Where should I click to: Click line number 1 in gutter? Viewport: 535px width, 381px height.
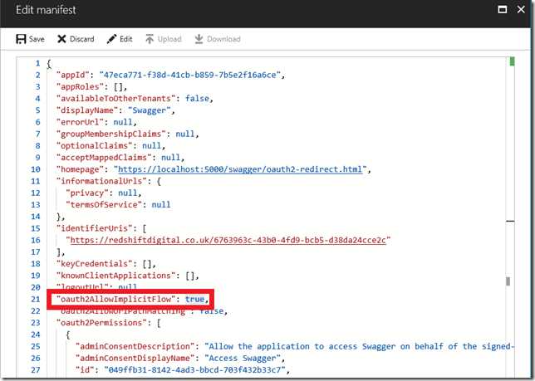point(37,63)
